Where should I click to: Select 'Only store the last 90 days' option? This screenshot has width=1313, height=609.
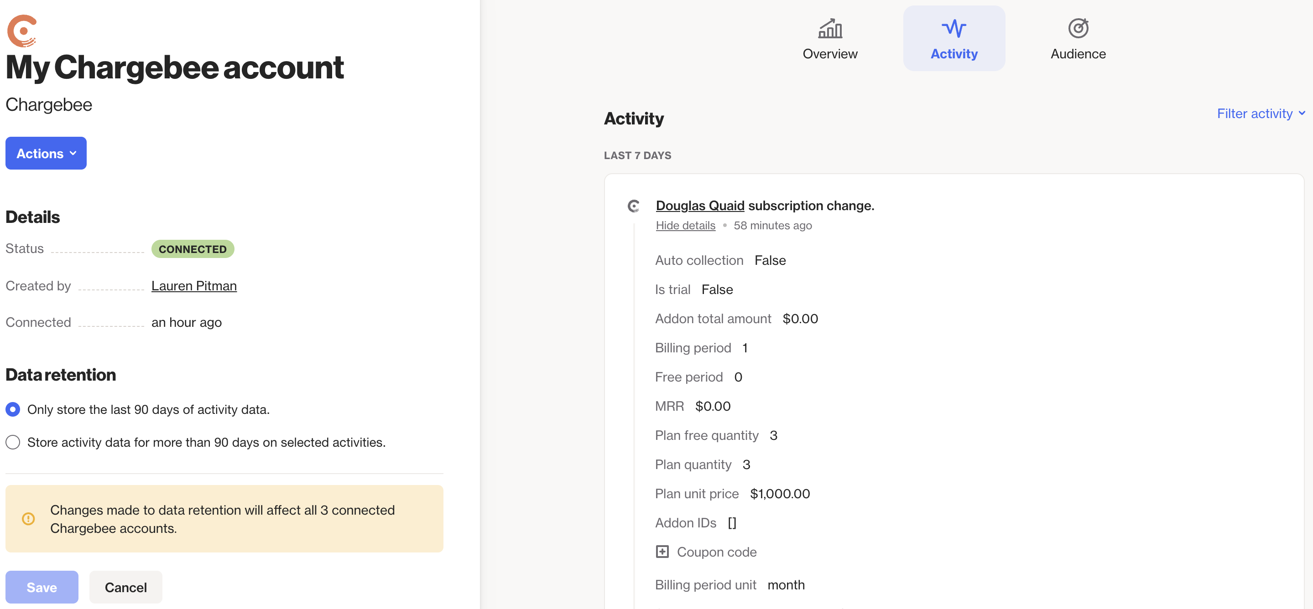click(x=13, y=409)
